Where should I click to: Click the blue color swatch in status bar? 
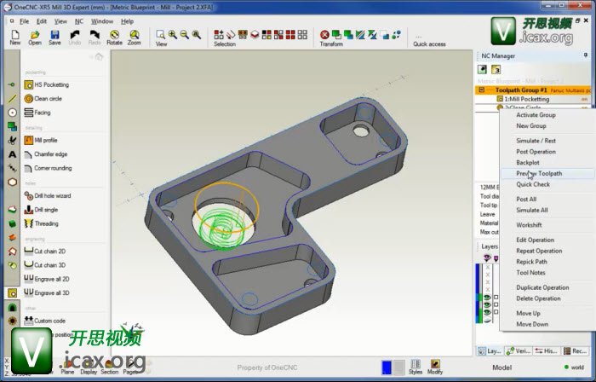tap(387, 368)
